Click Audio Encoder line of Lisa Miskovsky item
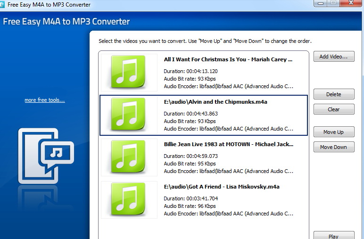The width and height of the screenshot is (364, 239). [228, 214]
